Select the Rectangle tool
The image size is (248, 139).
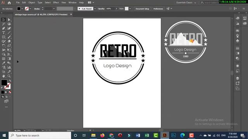(3, 37)
